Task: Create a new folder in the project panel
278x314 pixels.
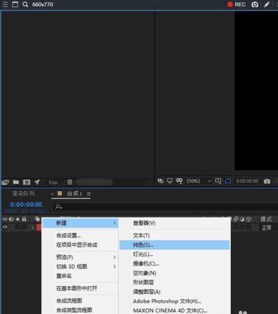Action: 16,182
